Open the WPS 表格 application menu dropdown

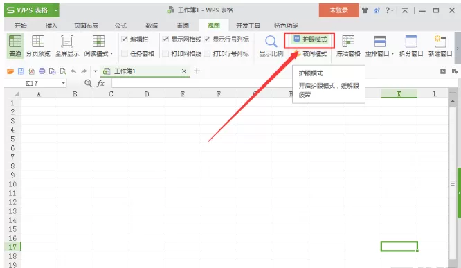click(x=56, y=10)
